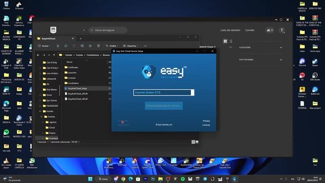Click the Share icon in Explorer toolbar
The width and height of the screenshot is (325, 183).
pos(90,46)
